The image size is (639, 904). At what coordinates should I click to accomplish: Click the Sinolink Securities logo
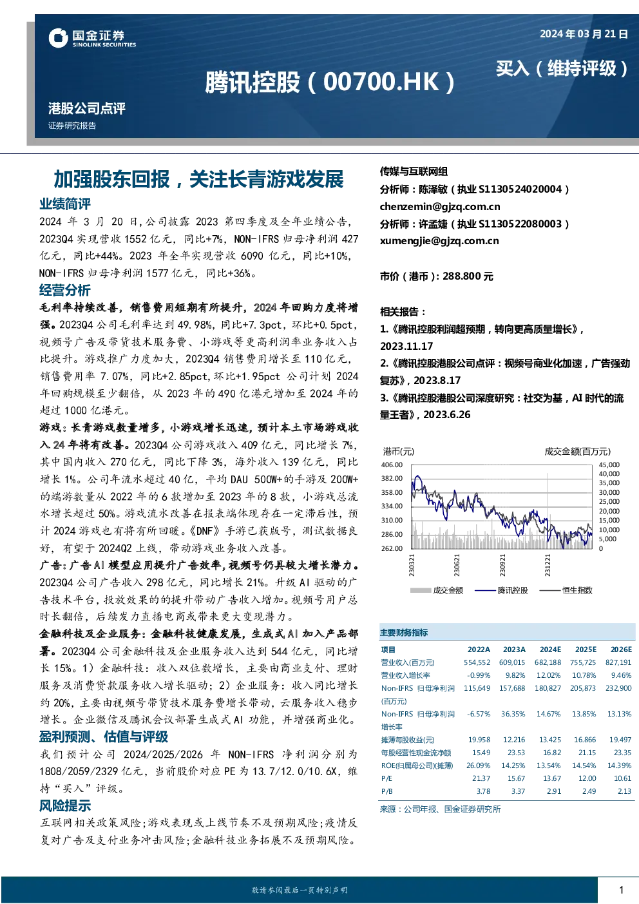pos(92,38)
